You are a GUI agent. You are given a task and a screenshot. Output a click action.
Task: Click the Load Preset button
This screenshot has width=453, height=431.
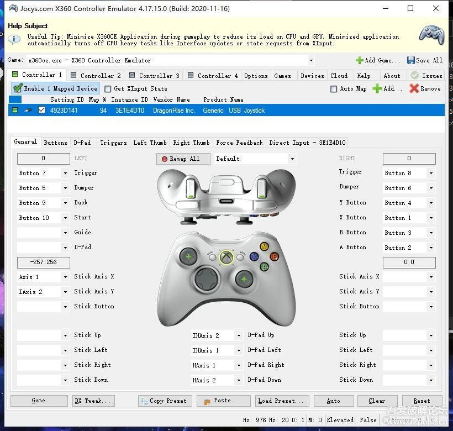tap(282, 401)
